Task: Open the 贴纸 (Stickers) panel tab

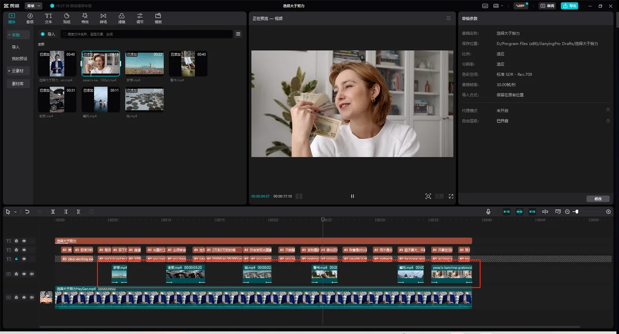Action: pyautogui.click(x=67, y=18)
